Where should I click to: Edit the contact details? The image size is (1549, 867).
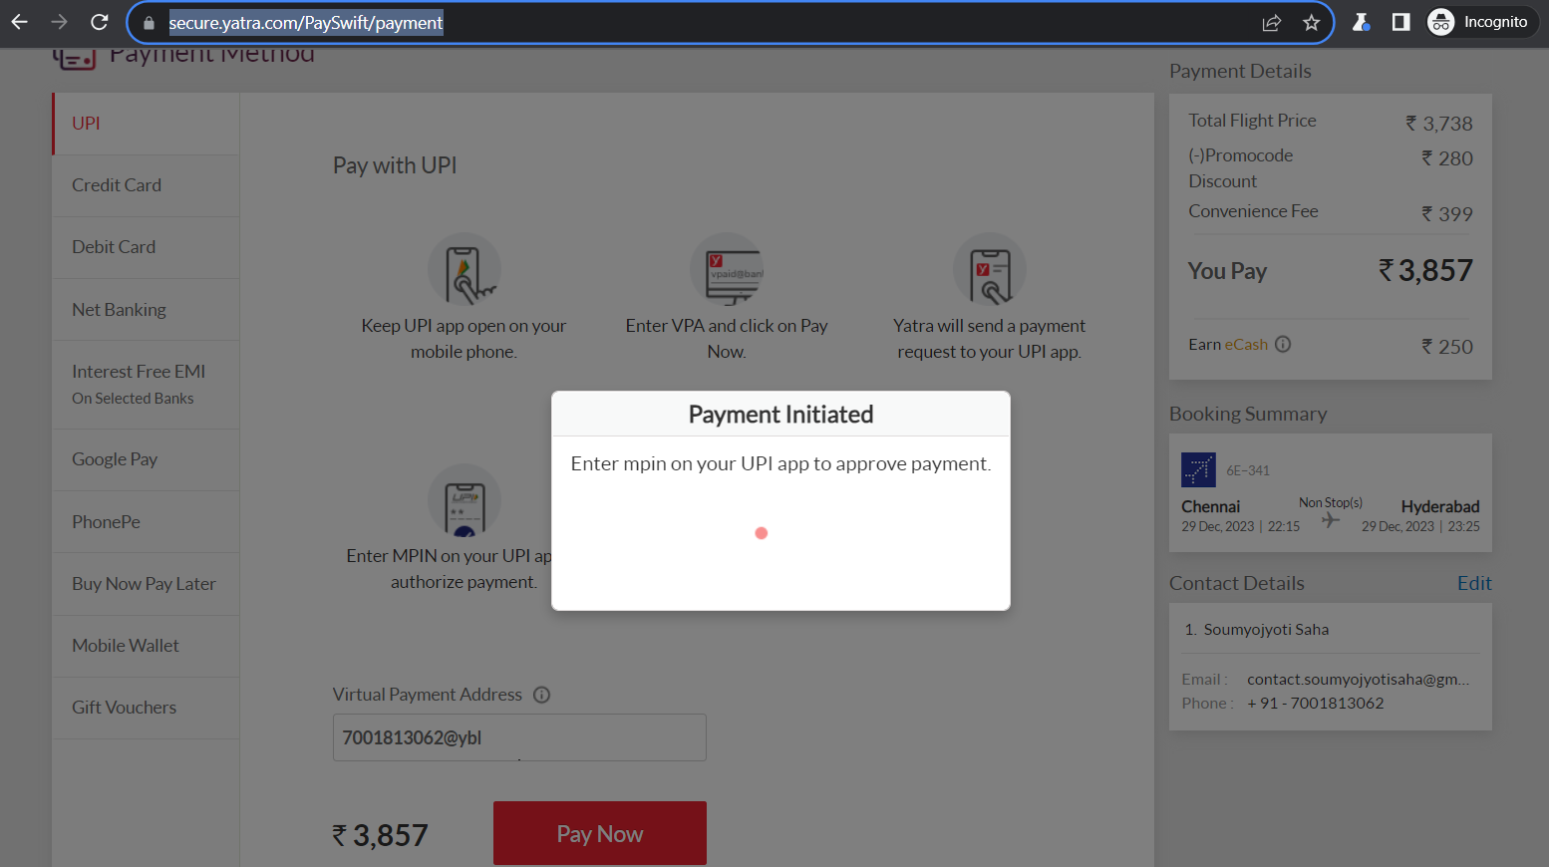(x=1474, y=583)
